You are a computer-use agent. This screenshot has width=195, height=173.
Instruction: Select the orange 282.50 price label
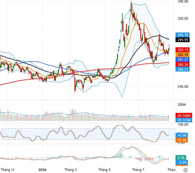pyautogui.click(x=183, y=54)
